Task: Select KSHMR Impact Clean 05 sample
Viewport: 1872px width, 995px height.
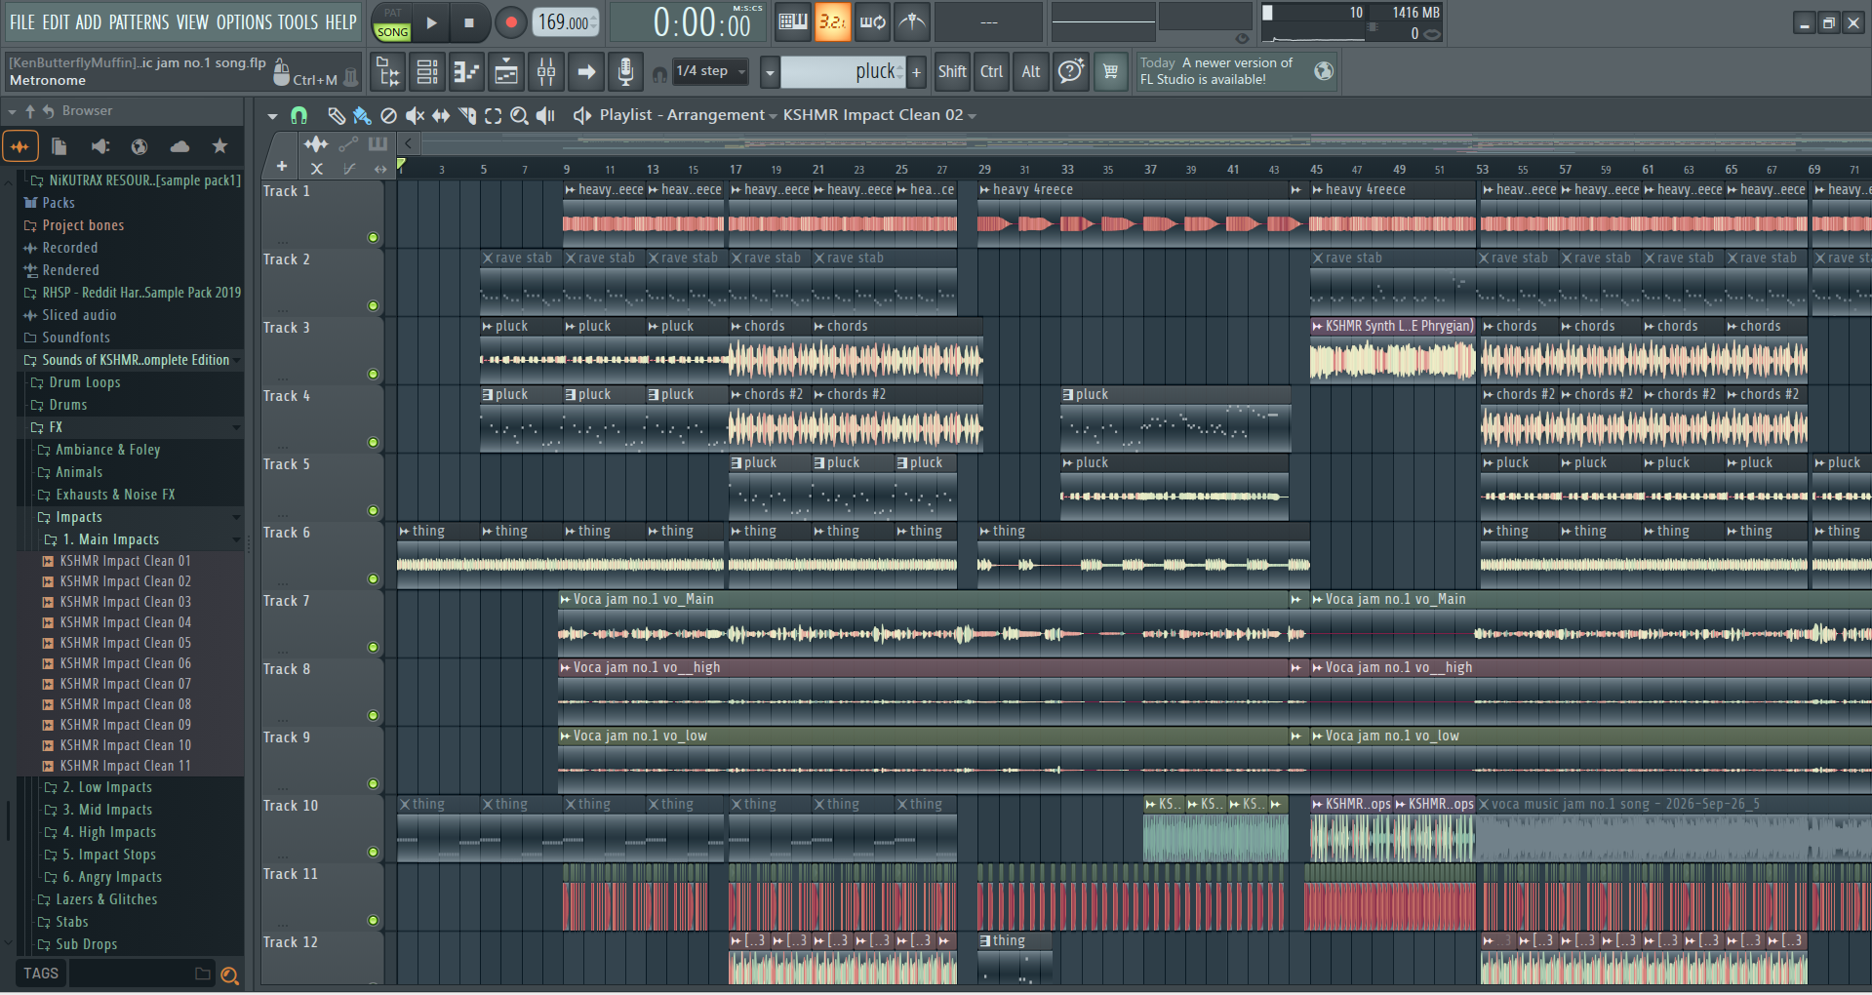Action: tap(126, 643)
